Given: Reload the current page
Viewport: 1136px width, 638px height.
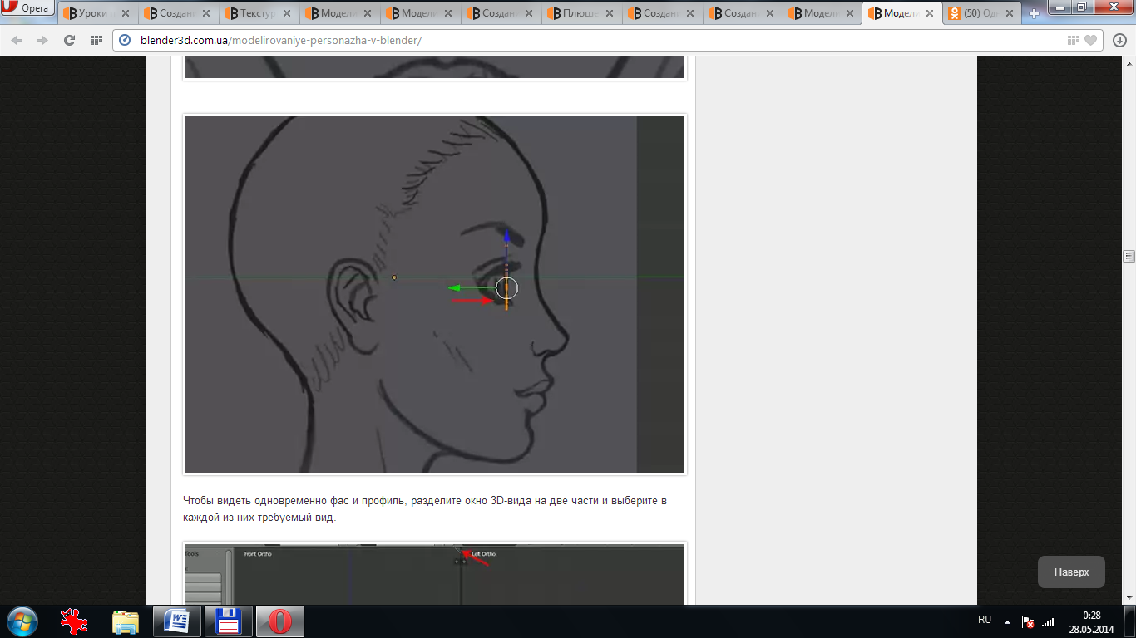Looking at the screenshot, I should 69,40.
